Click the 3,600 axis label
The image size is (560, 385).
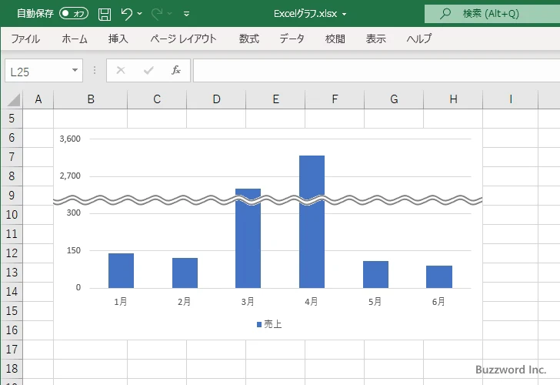click(x=70, y=139)
